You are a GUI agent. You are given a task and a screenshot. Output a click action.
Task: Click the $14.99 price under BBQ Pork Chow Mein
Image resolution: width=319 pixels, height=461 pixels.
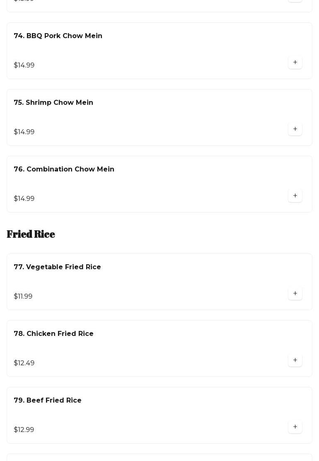24,65
